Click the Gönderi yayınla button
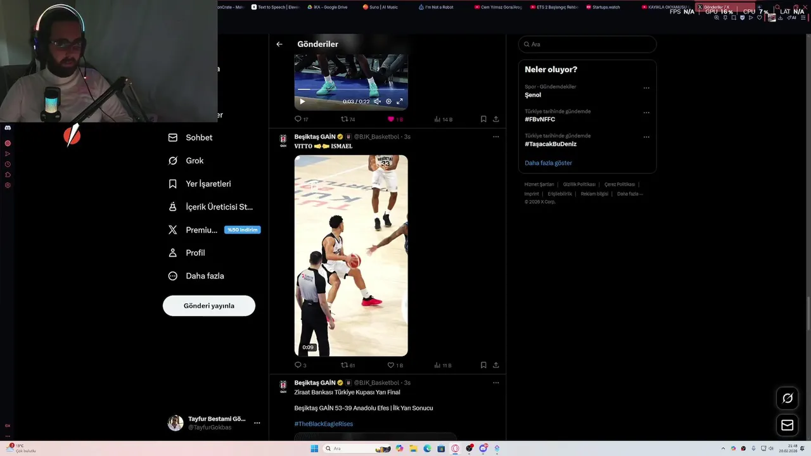This screenshot has height=456, width=811. click(209, 306)
